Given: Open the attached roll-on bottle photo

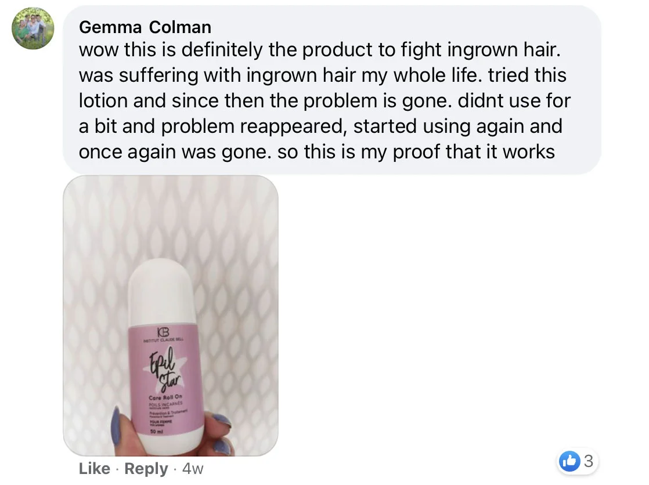Looking at the screenshot, I should (x=171, y=316).
